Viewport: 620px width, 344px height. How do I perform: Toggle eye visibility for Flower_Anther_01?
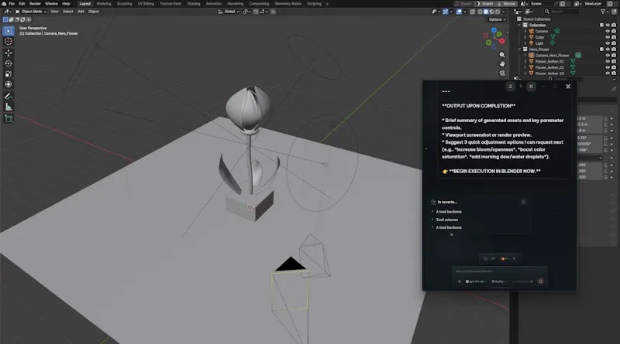608,61
